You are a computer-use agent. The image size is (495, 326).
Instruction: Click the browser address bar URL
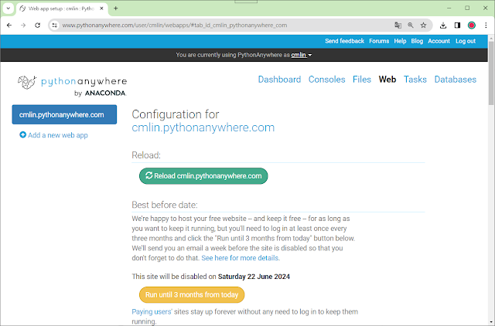coord(175,25)
